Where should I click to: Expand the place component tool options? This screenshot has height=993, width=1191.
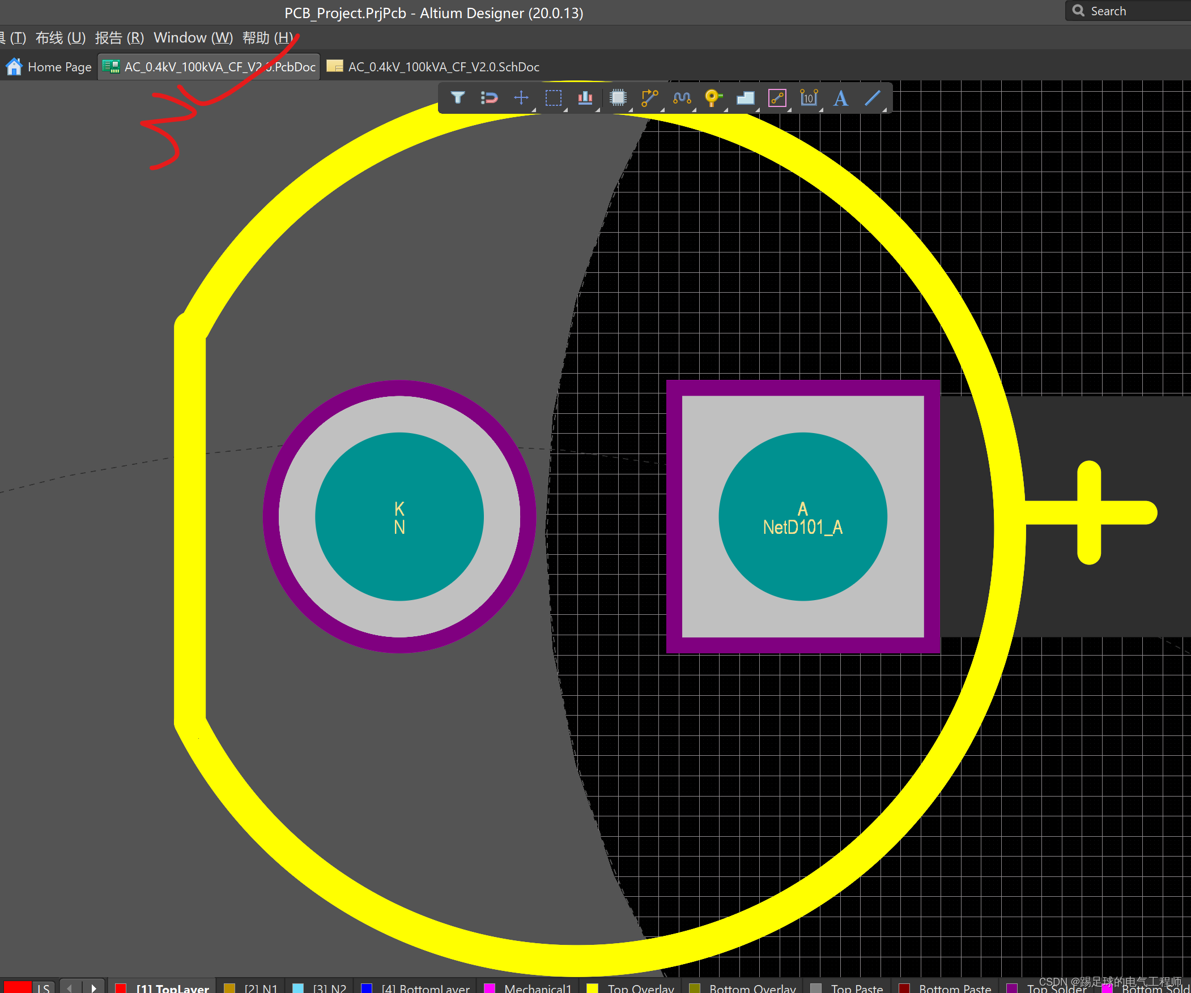629,109
